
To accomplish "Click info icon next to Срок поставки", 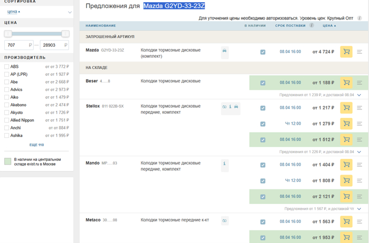I will pyautogui.click(x=312, y=25).
